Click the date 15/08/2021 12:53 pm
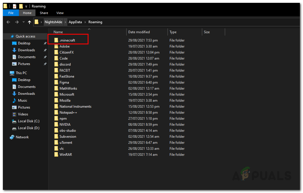The height and width of the screenshot is (193, 303). [144, 107]
